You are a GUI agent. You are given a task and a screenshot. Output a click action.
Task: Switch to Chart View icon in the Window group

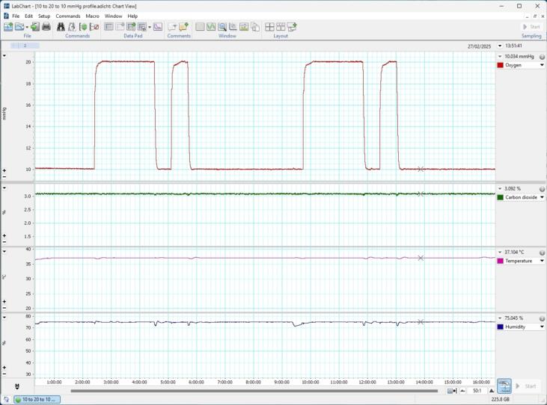200,27
